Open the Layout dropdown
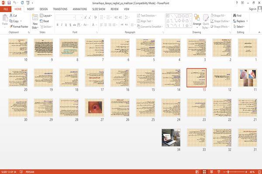This screenshot has height=174, width=262. pyautogui.click(x=46, y=16)
